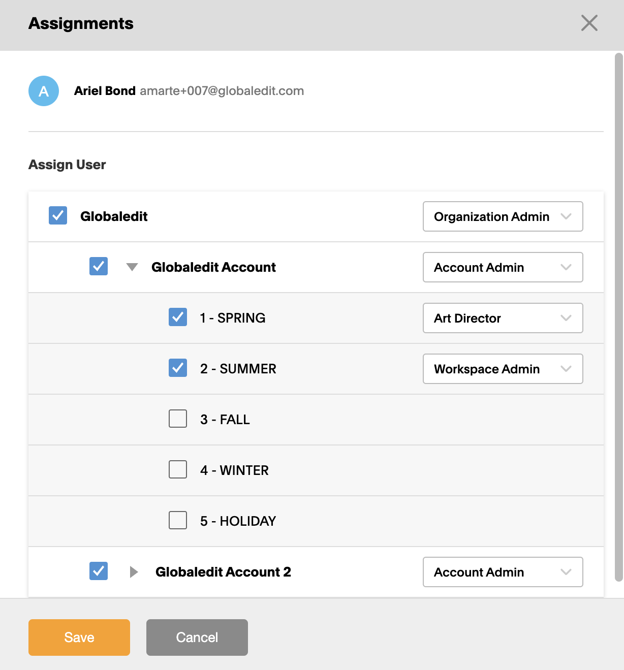
Task: Uncheck the Globaledit Account 2 checkbox
Action: [x=99, y=571]
